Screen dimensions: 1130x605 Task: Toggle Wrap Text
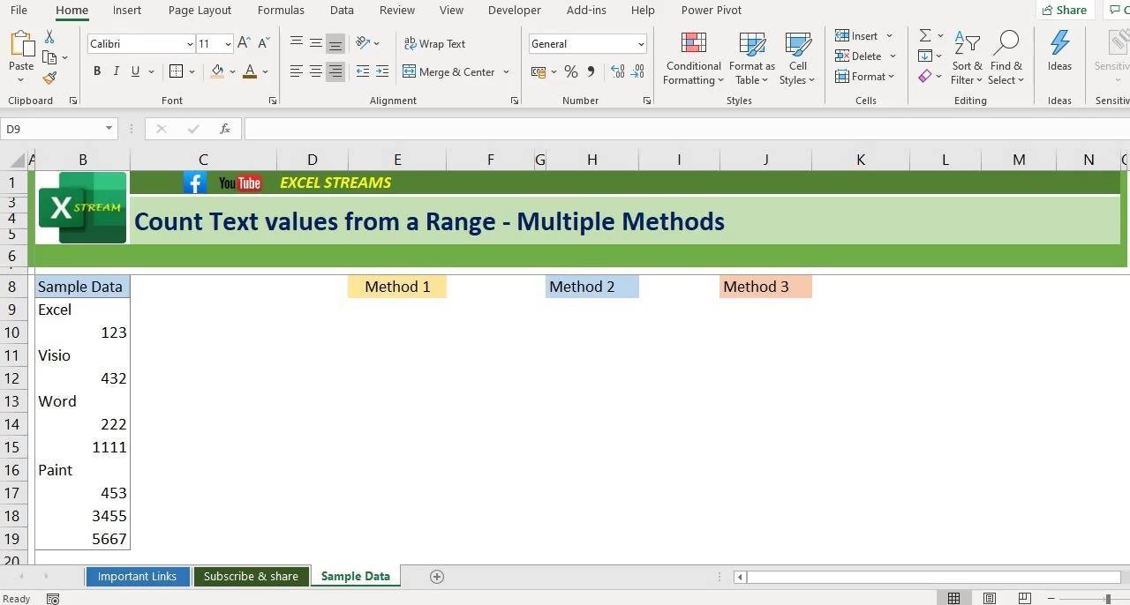(434, 43)
